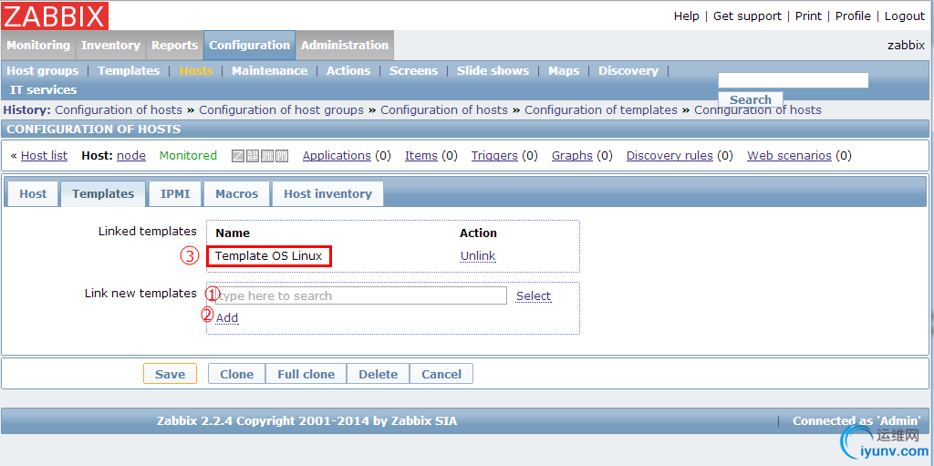Viewport: 934px width, 466px height.
Task: Open the Triggers link
Action: 494,156
